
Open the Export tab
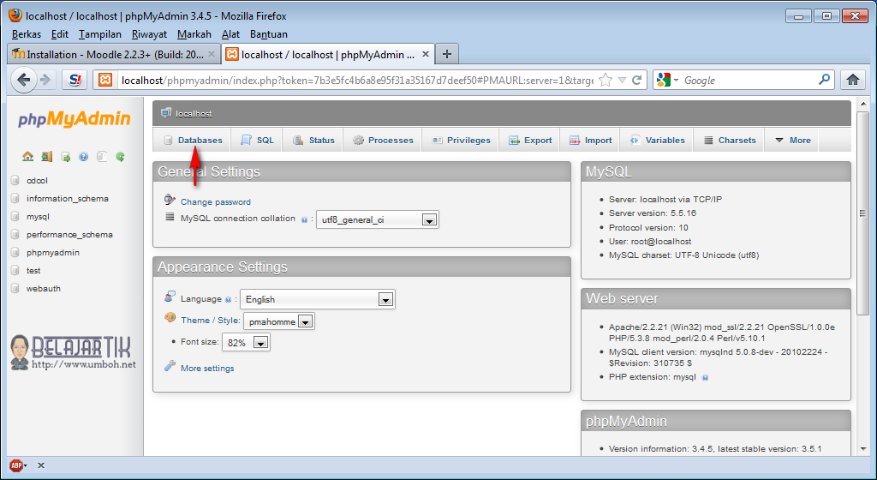pos(530,140)
